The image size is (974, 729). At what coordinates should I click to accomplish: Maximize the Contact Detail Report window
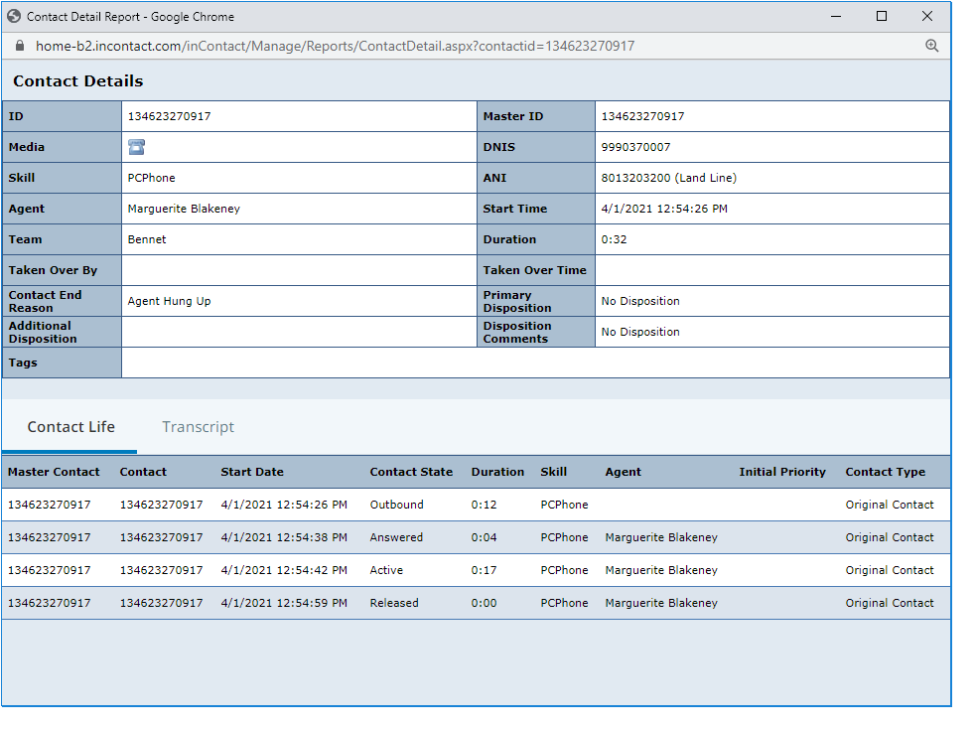(882, 17)
